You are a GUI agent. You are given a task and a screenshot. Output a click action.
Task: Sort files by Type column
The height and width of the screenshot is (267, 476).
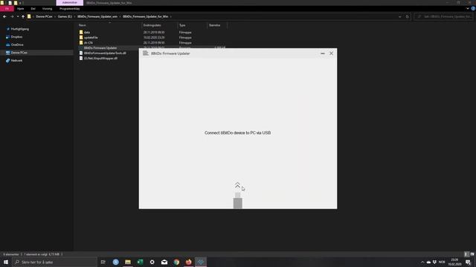click(182, 25)
